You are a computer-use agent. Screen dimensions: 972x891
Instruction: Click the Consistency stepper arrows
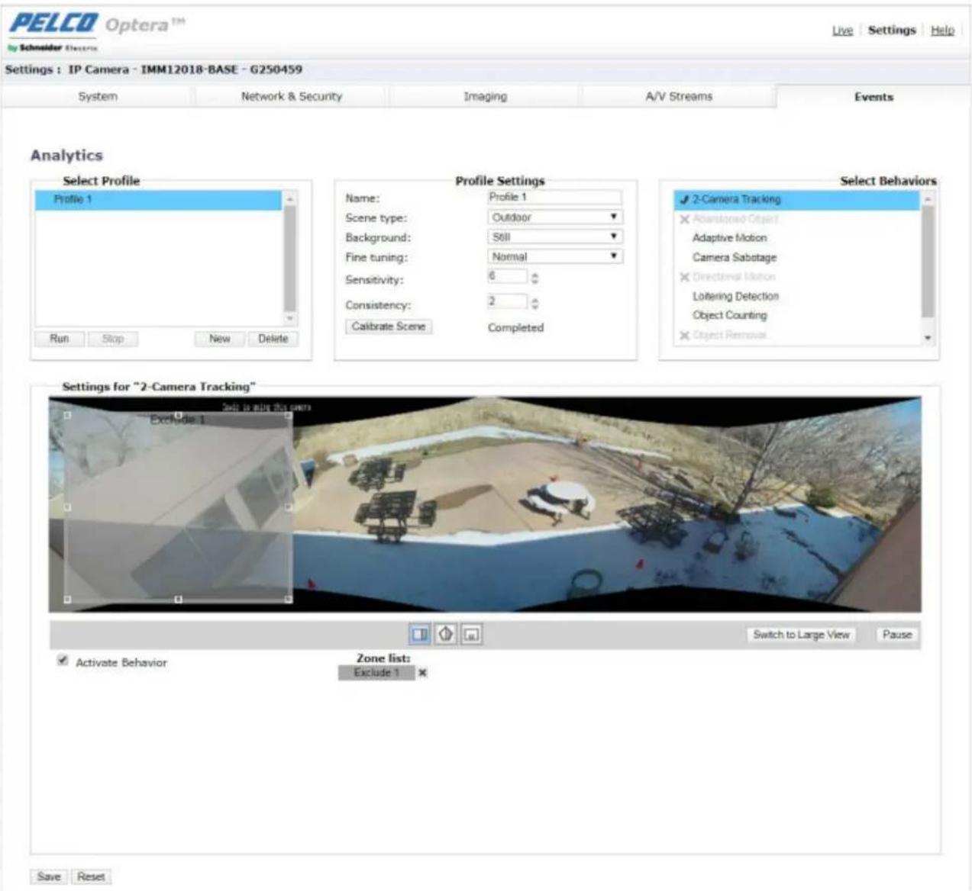click(x=534, y=304)
